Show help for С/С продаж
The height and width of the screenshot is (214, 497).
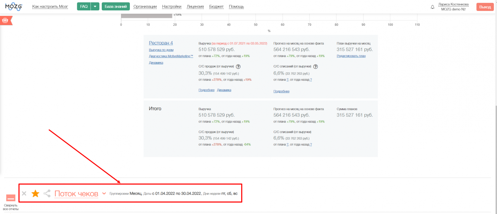click(x=238, y=67)
